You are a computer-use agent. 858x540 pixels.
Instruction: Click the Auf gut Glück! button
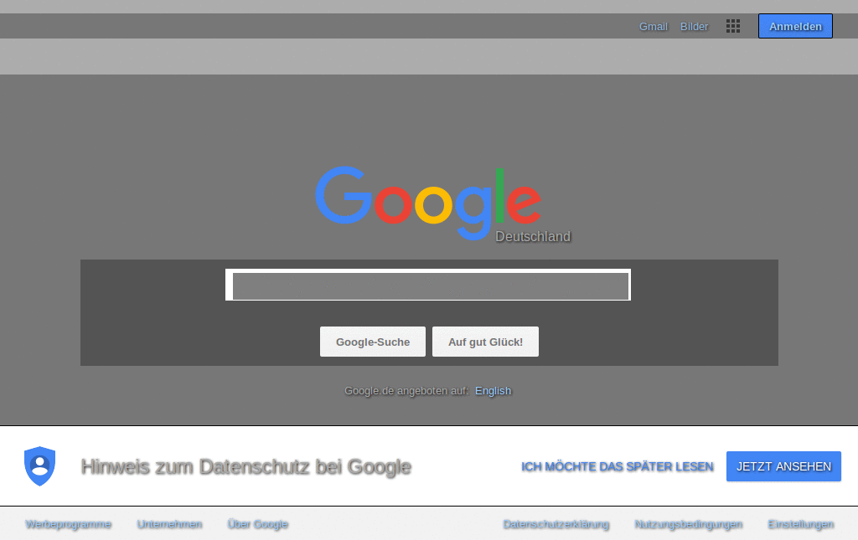click(x=485, y=342)
